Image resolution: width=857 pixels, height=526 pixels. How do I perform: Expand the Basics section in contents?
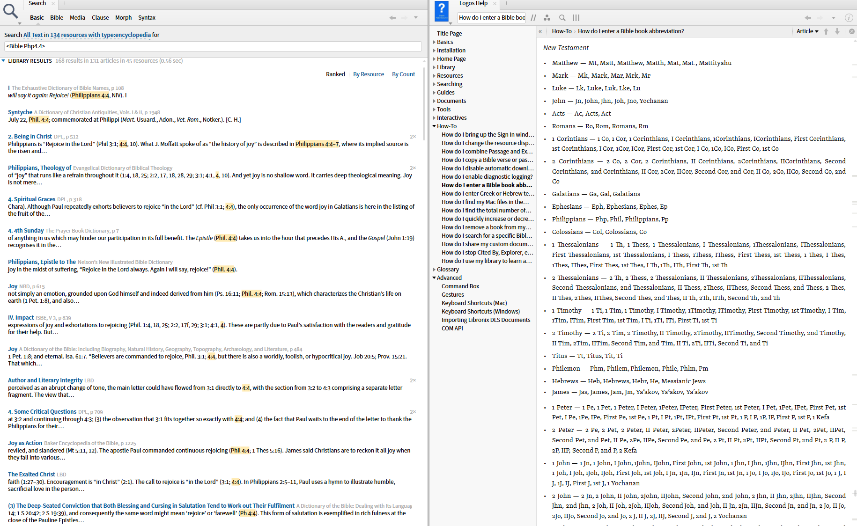pyautogui.click(x=435, y=42)
